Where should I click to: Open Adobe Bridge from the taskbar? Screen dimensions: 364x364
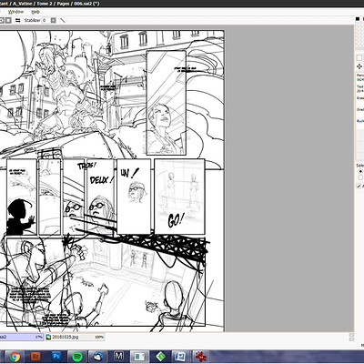pos(35,357)
